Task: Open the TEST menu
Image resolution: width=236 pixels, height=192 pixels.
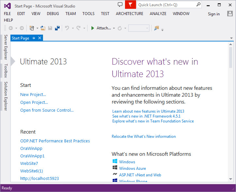Action: coord(105,14)
